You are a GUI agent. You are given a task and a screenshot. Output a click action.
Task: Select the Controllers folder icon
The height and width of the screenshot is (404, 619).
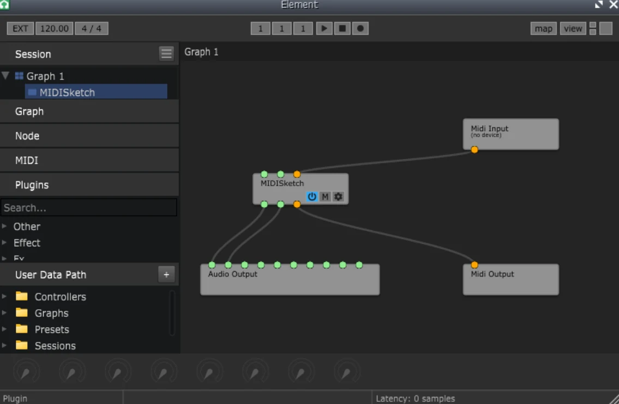(22, 296)
